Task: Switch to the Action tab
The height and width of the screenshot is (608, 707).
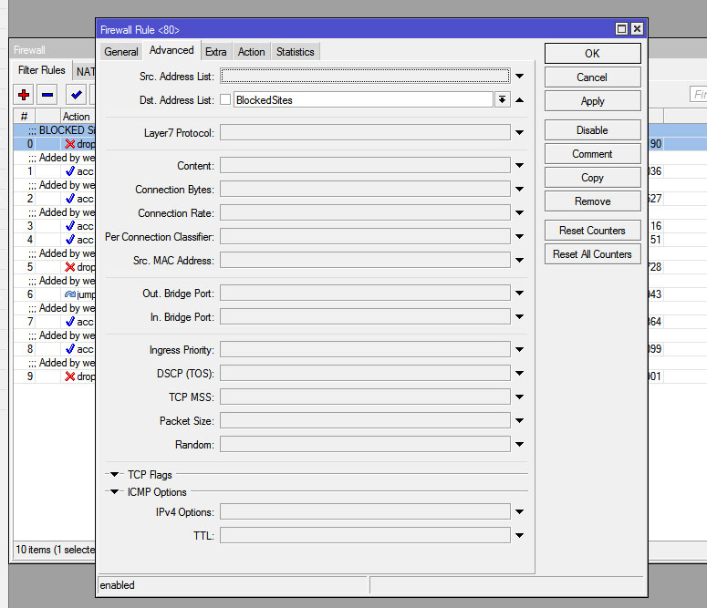Action: pyautogui.click(x=251, y=52)
